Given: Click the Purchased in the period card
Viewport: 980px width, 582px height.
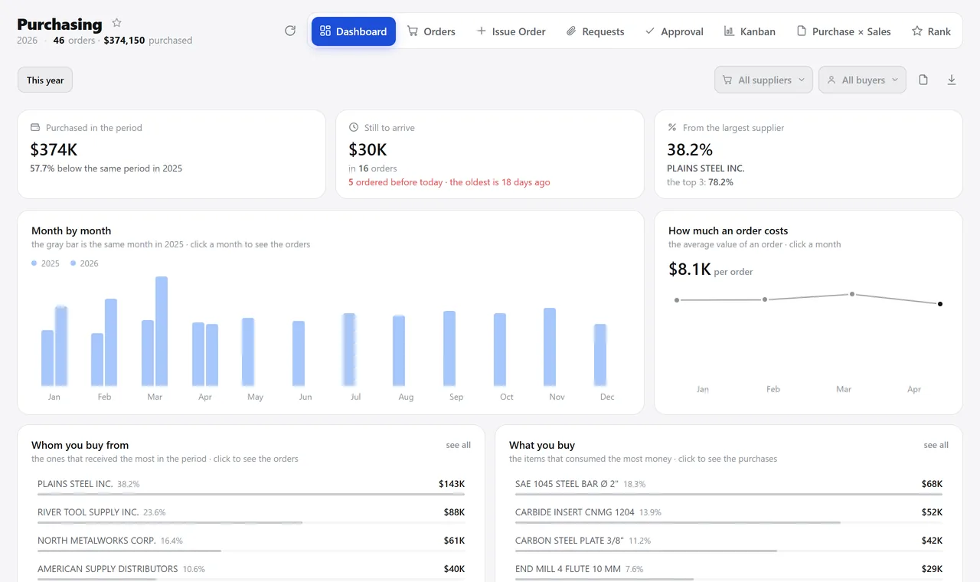Looking at the screenshot, I should tap(171, 154).
